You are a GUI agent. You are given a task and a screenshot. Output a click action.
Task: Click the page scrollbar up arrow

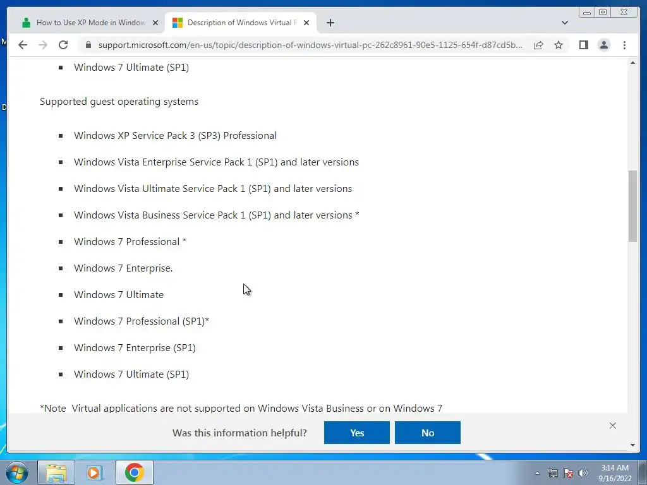(x=632, y=63)
